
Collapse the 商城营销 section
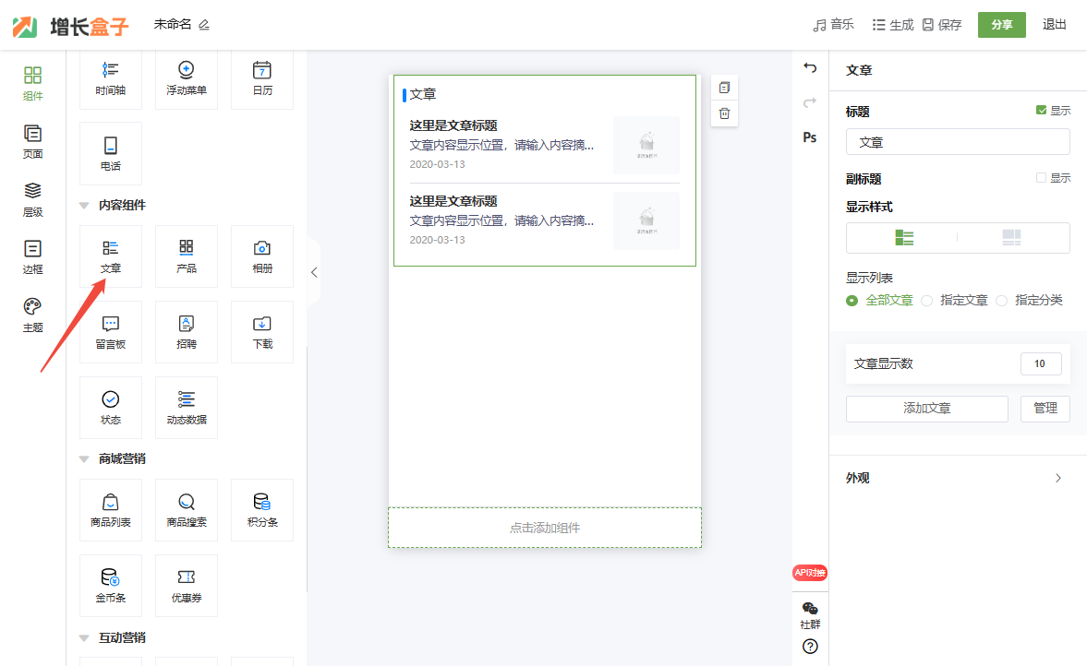[84, 459]
